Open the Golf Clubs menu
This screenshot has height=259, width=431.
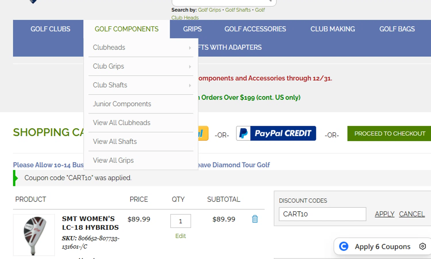(50, 29)
